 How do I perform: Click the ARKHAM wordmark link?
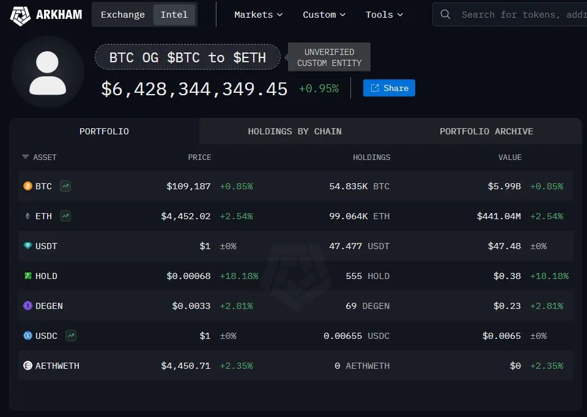pos(59,15)
